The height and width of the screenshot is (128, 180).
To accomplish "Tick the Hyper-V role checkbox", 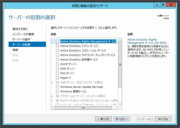I will pos(57,78).
